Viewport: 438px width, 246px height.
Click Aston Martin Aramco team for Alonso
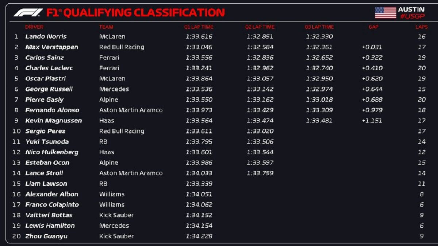(131, 110)
